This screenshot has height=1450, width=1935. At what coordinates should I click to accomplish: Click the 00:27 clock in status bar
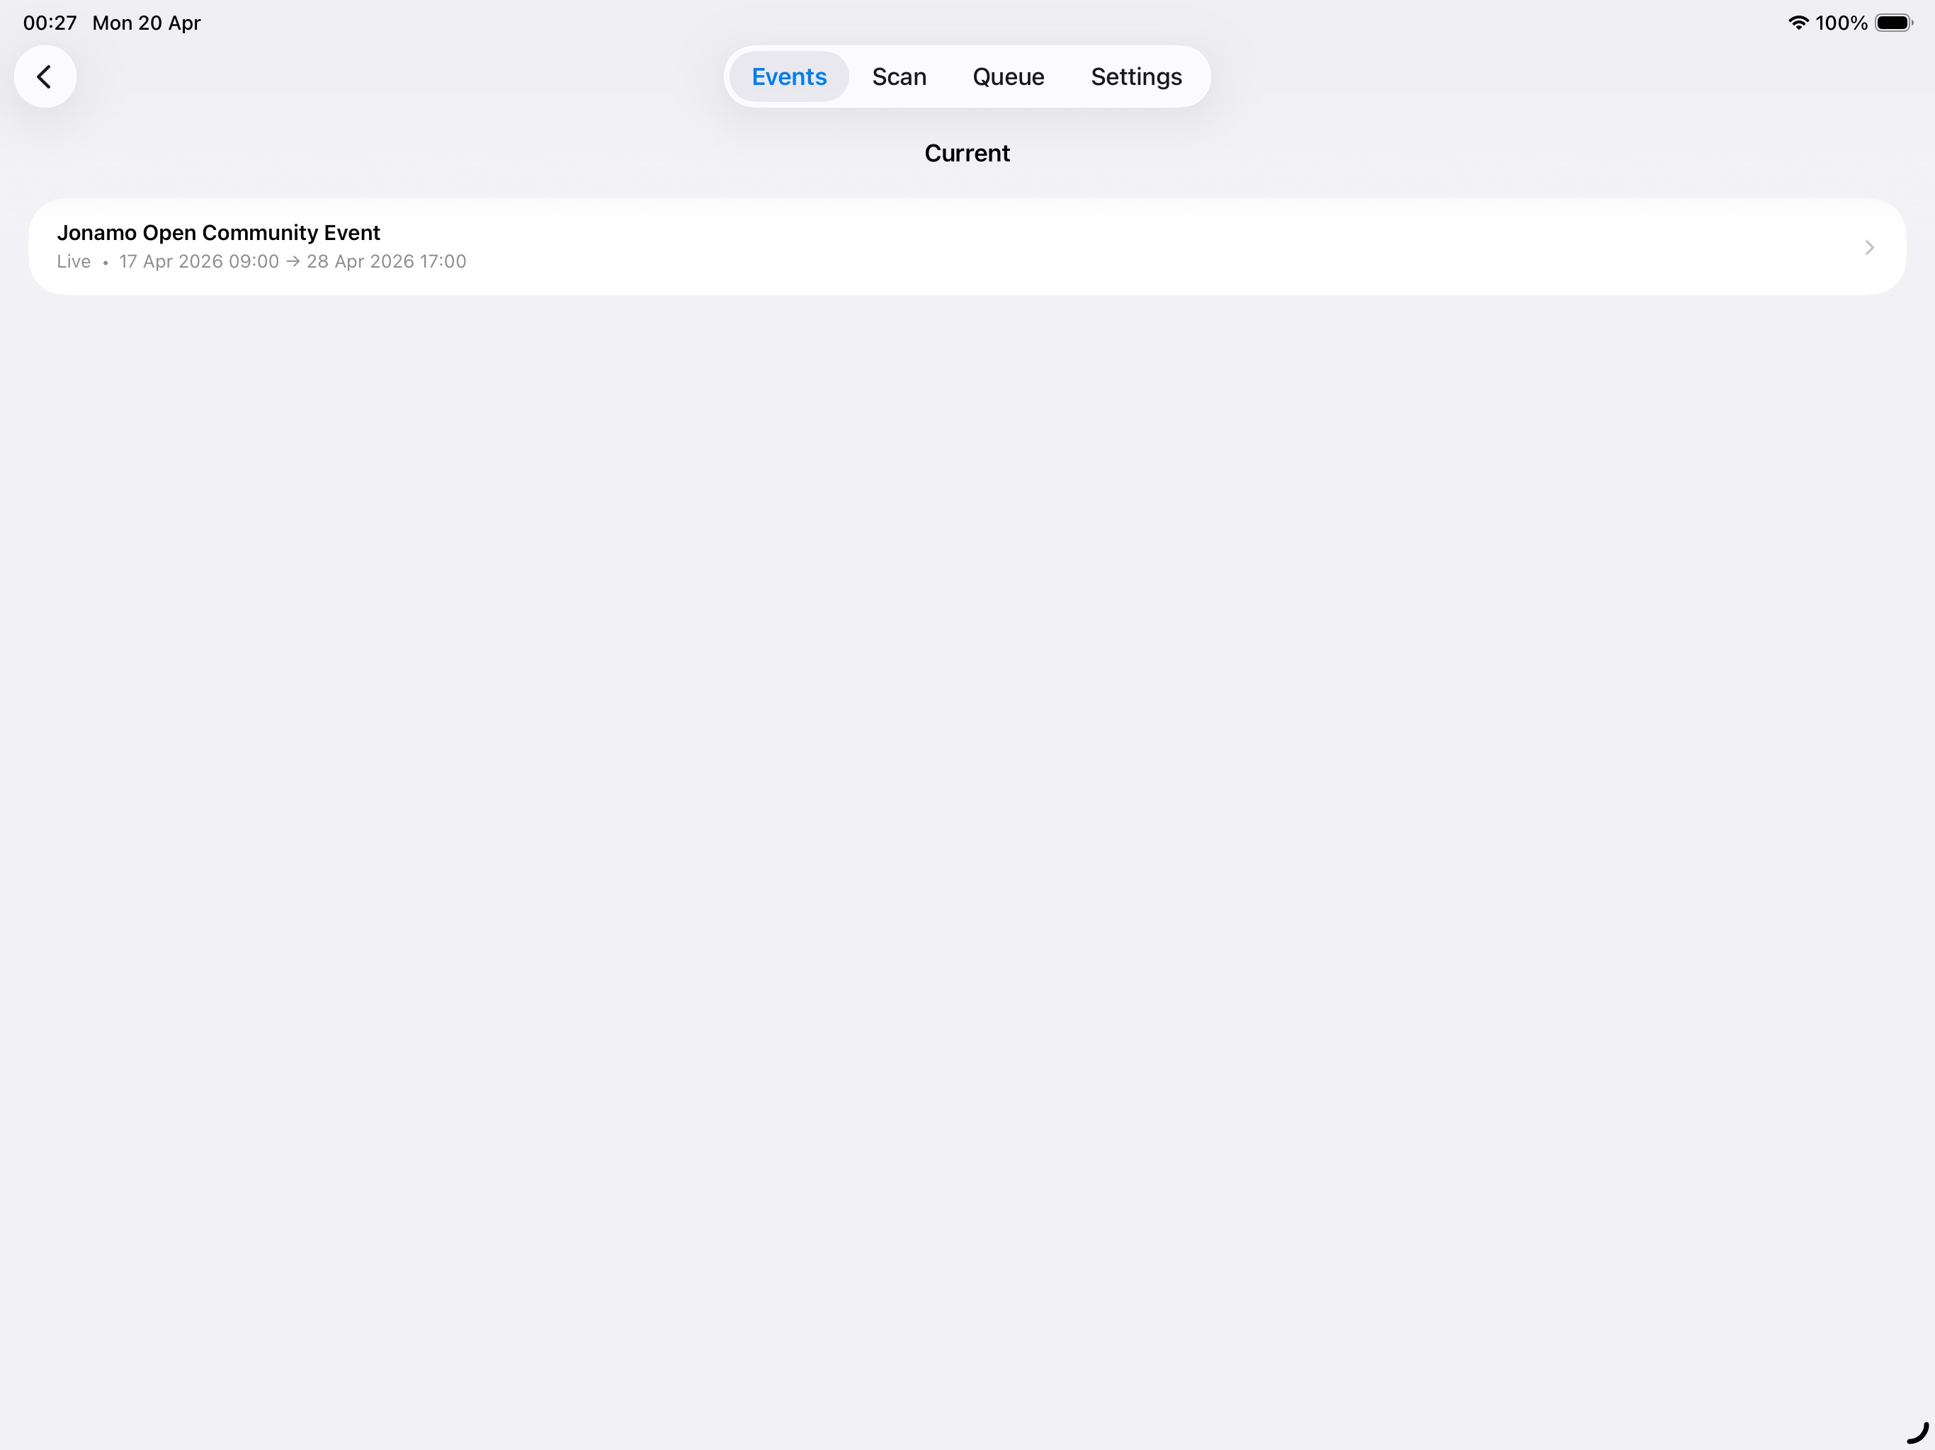click(50, 23)
